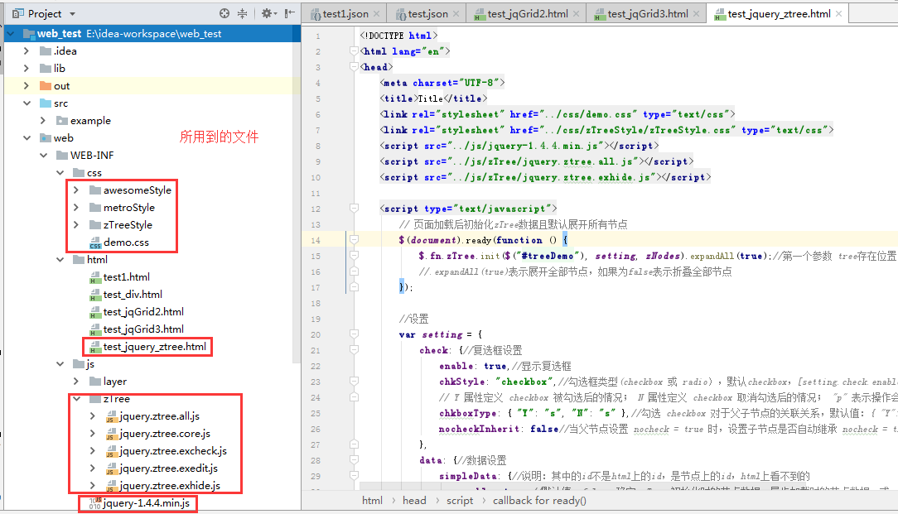Collapse the web folder
The height and width of the screenshot is (514, 898).
[x=27, y=138]
